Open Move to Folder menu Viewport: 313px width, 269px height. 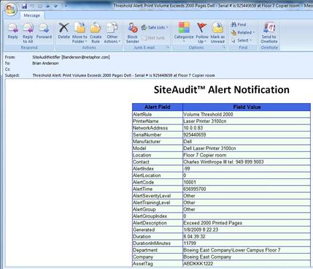coord(80,33)
